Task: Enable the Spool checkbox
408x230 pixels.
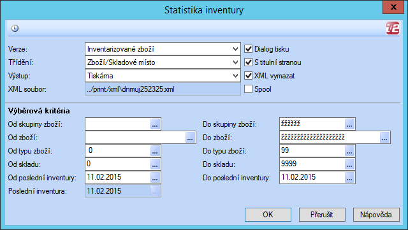Action: pos(248,89)
